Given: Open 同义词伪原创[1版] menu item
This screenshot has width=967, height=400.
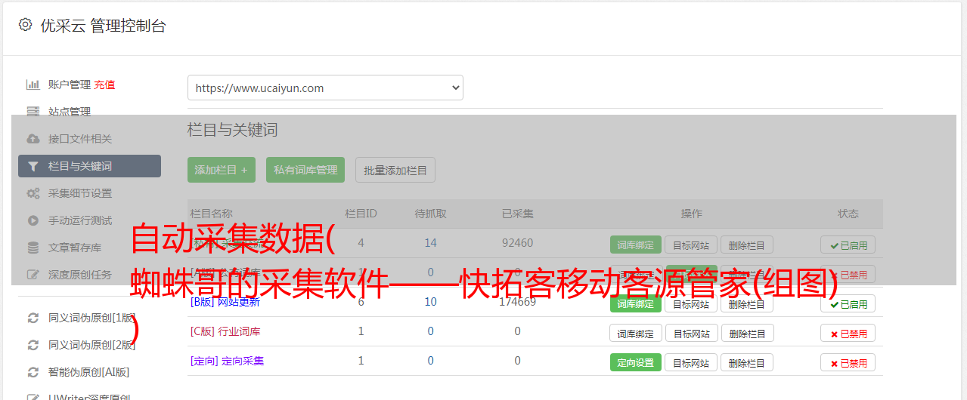Looking at the screenshot, I should point(92,318).
